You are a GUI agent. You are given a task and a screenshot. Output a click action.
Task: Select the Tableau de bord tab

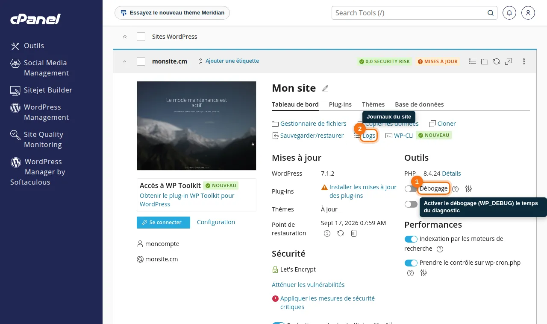coord(295,104)
